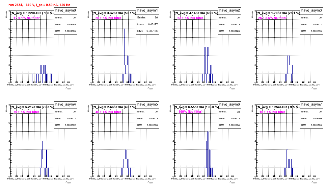
Task: Click the magenta '1 ± 0.1% ND filter' label
Action: pos(27,18)
